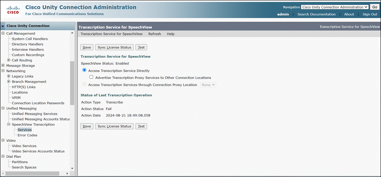Expand the Legacy Links tree node
Image resolution: width=381 pixels, height=177 pixels.
(x=9, y=76)
